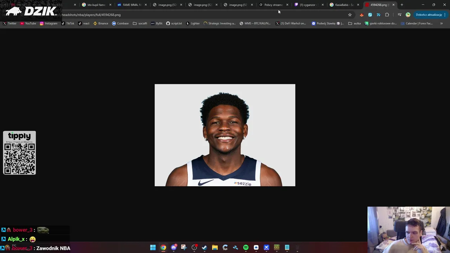
Task: Click the Dokończ aktualizację update button
Action: pos(430,15)
